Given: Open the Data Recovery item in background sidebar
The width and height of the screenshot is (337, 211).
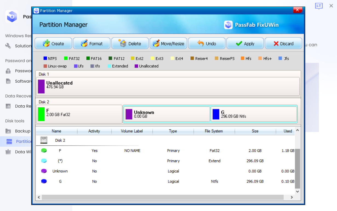Looking at the screenshot, I should coord(18,106).
